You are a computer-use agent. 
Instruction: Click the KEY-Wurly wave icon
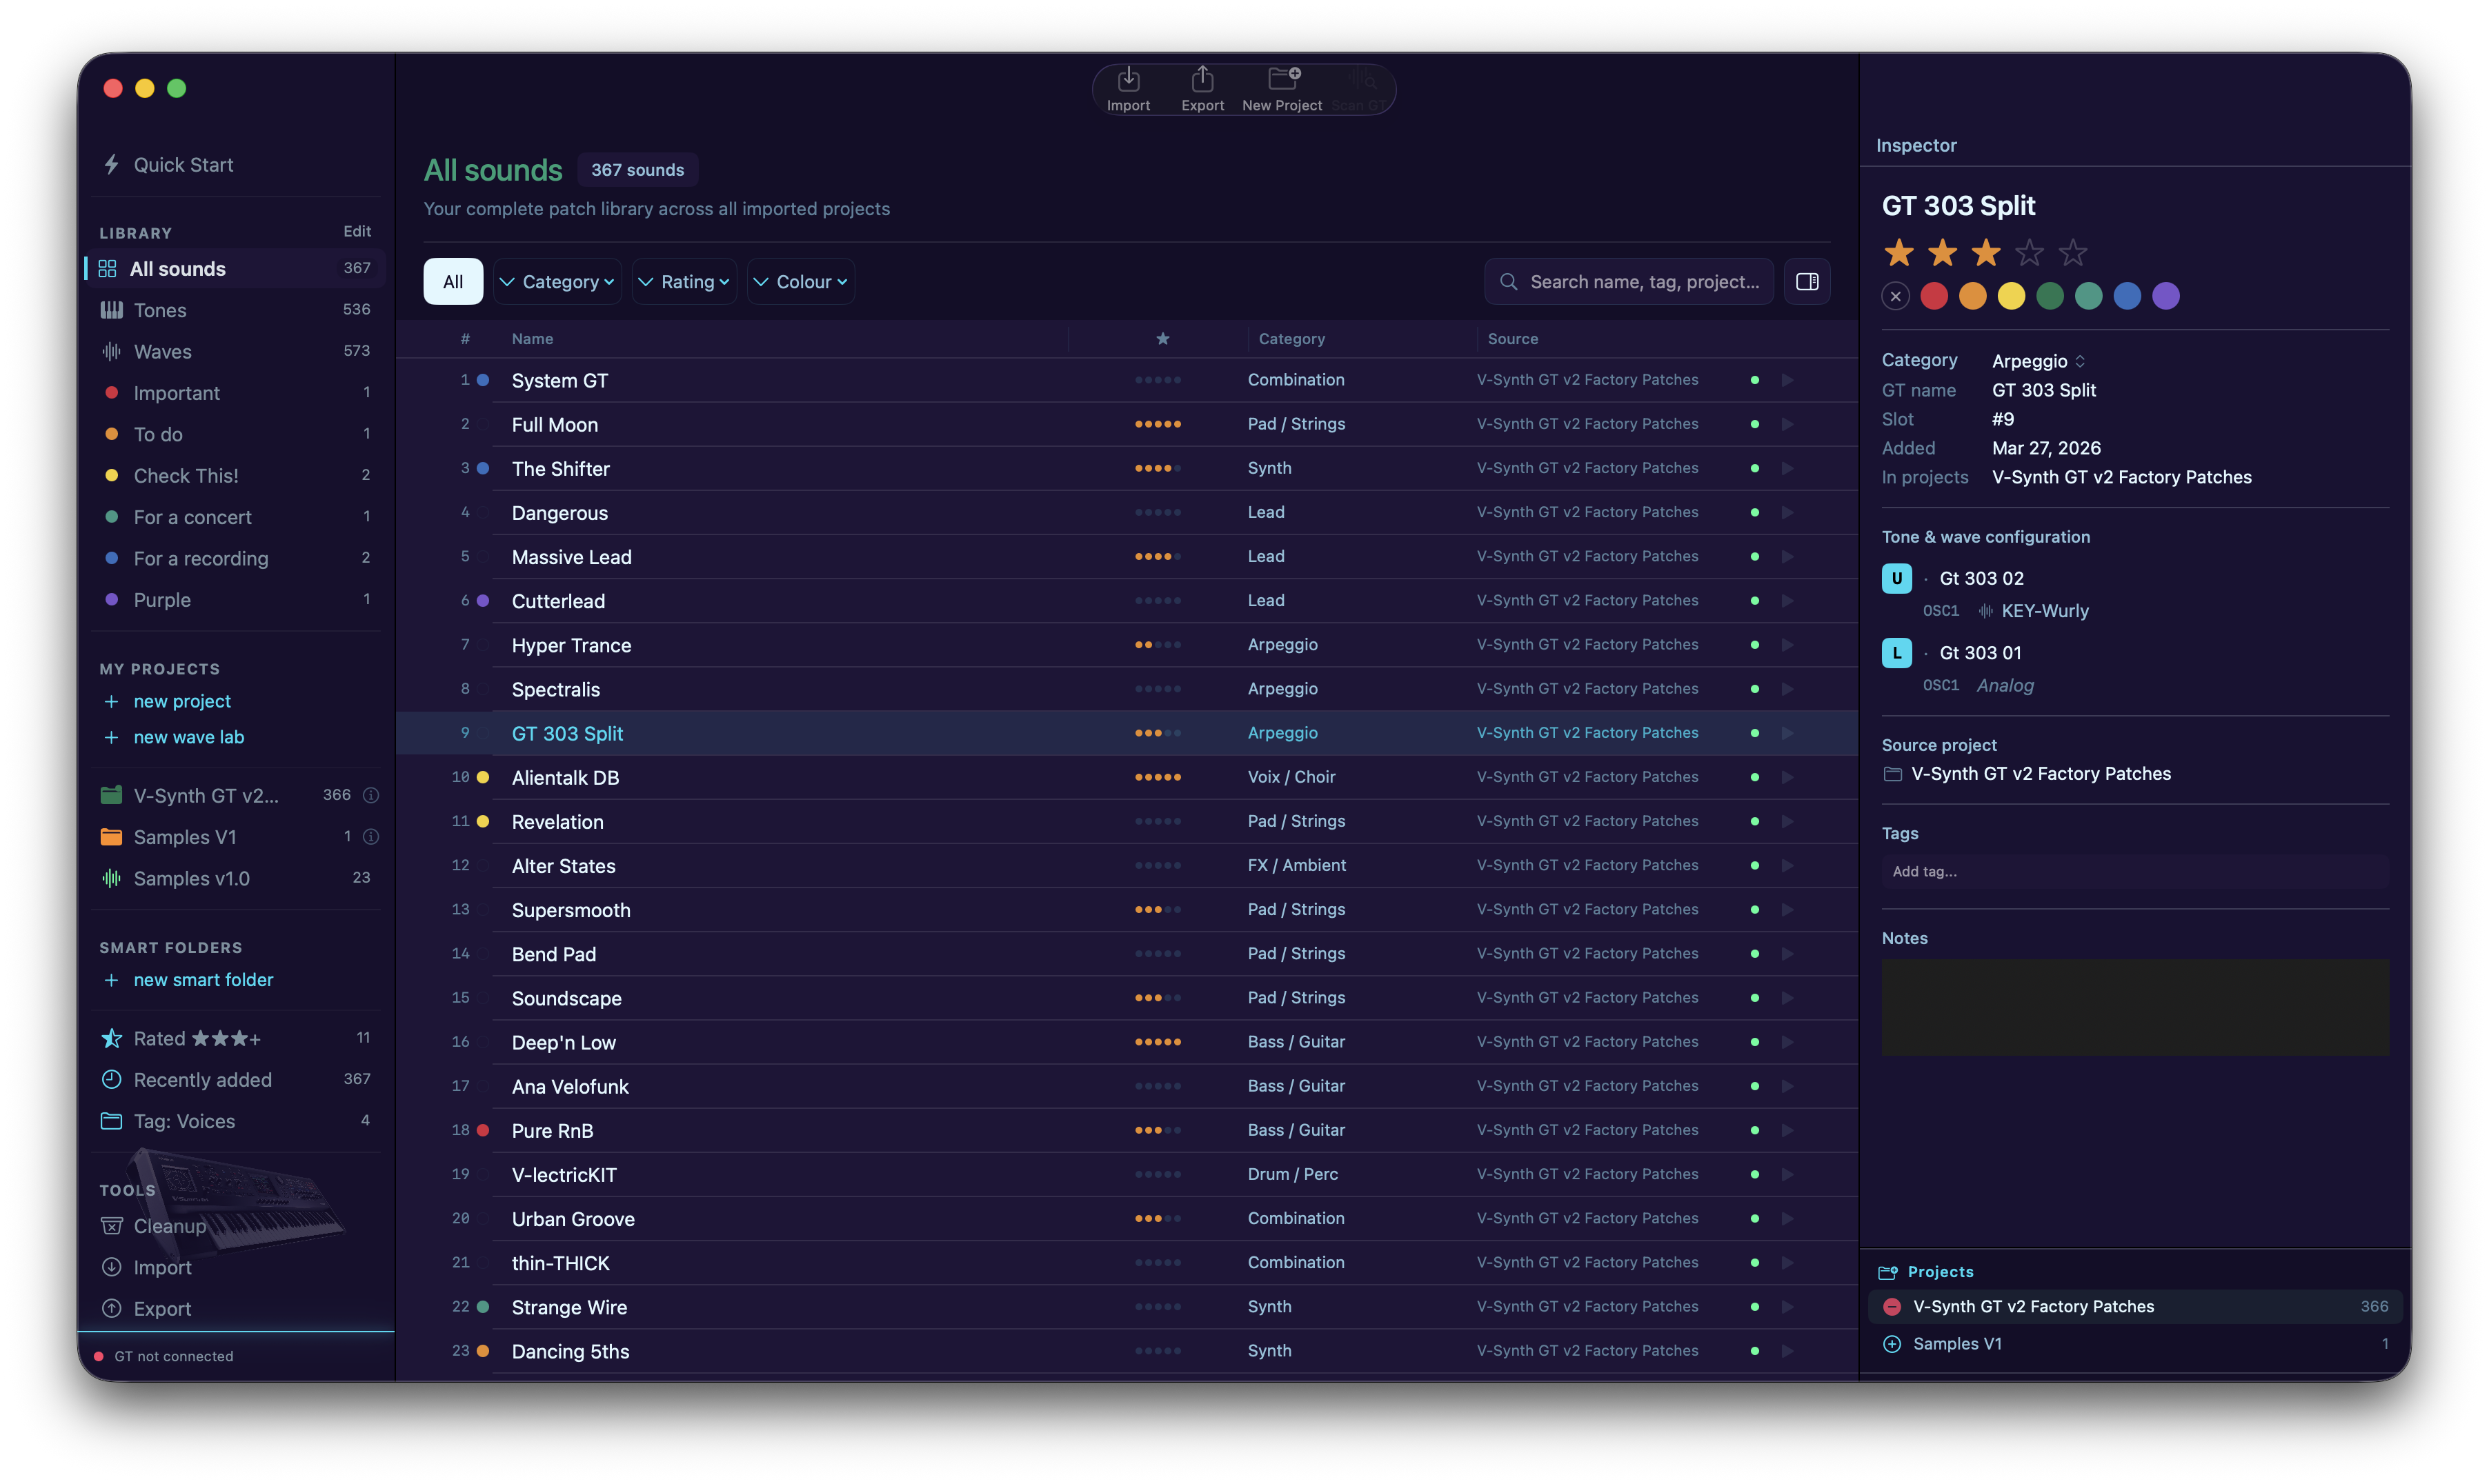1986,611
